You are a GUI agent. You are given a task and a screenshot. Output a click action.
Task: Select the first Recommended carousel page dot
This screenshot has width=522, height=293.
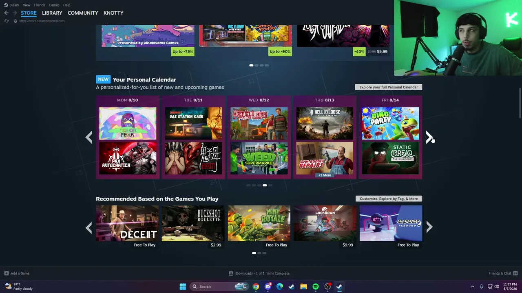tap(254, 253)
